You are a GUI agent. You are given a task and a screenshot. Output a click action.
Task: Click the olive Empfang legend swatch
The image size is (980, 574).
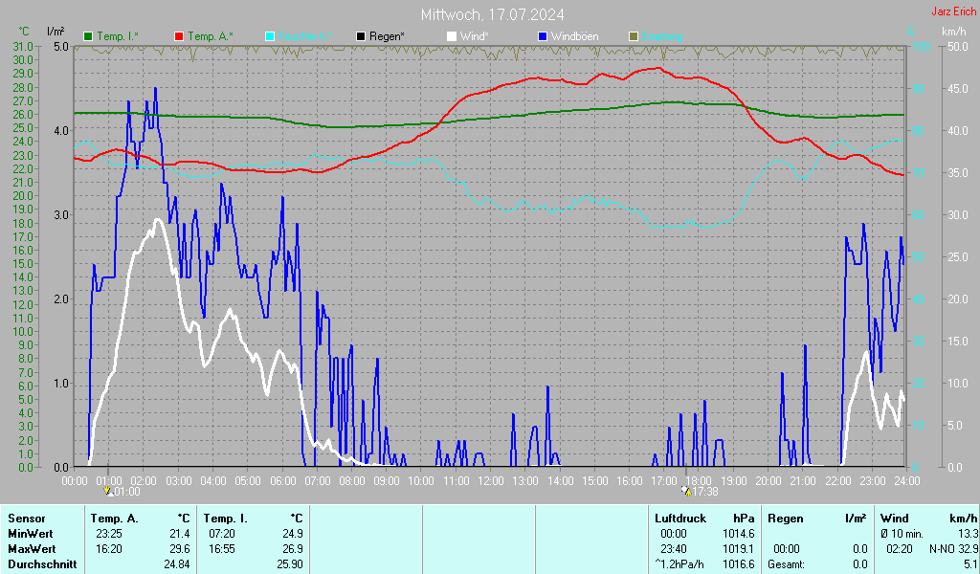634,36
